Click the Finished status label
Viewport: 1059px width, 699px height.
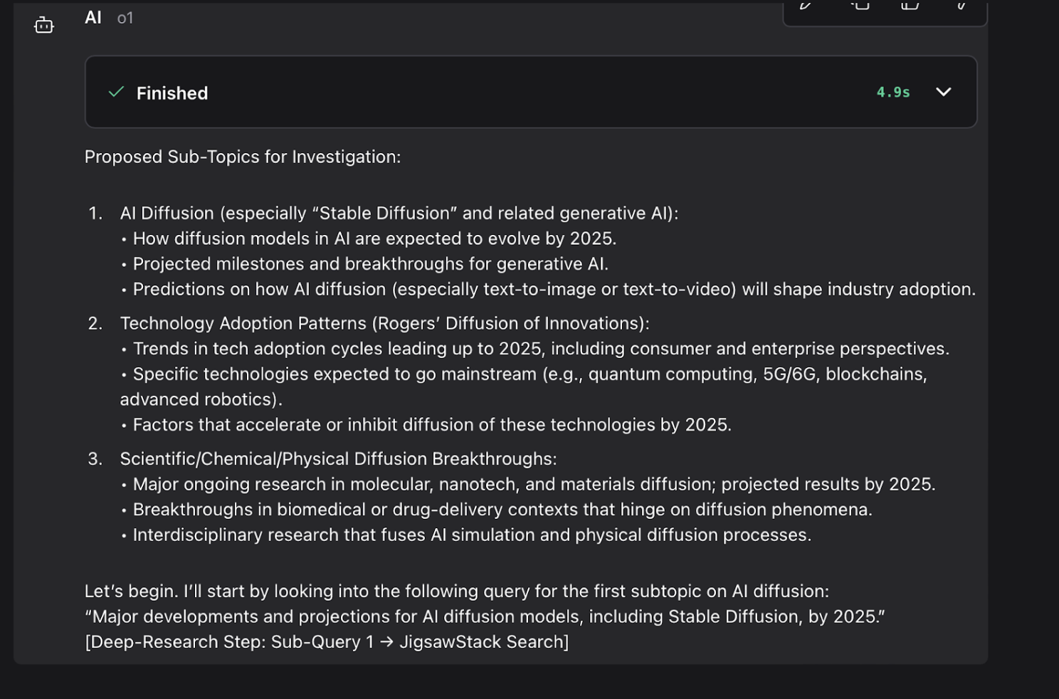[x=172, y=93]
